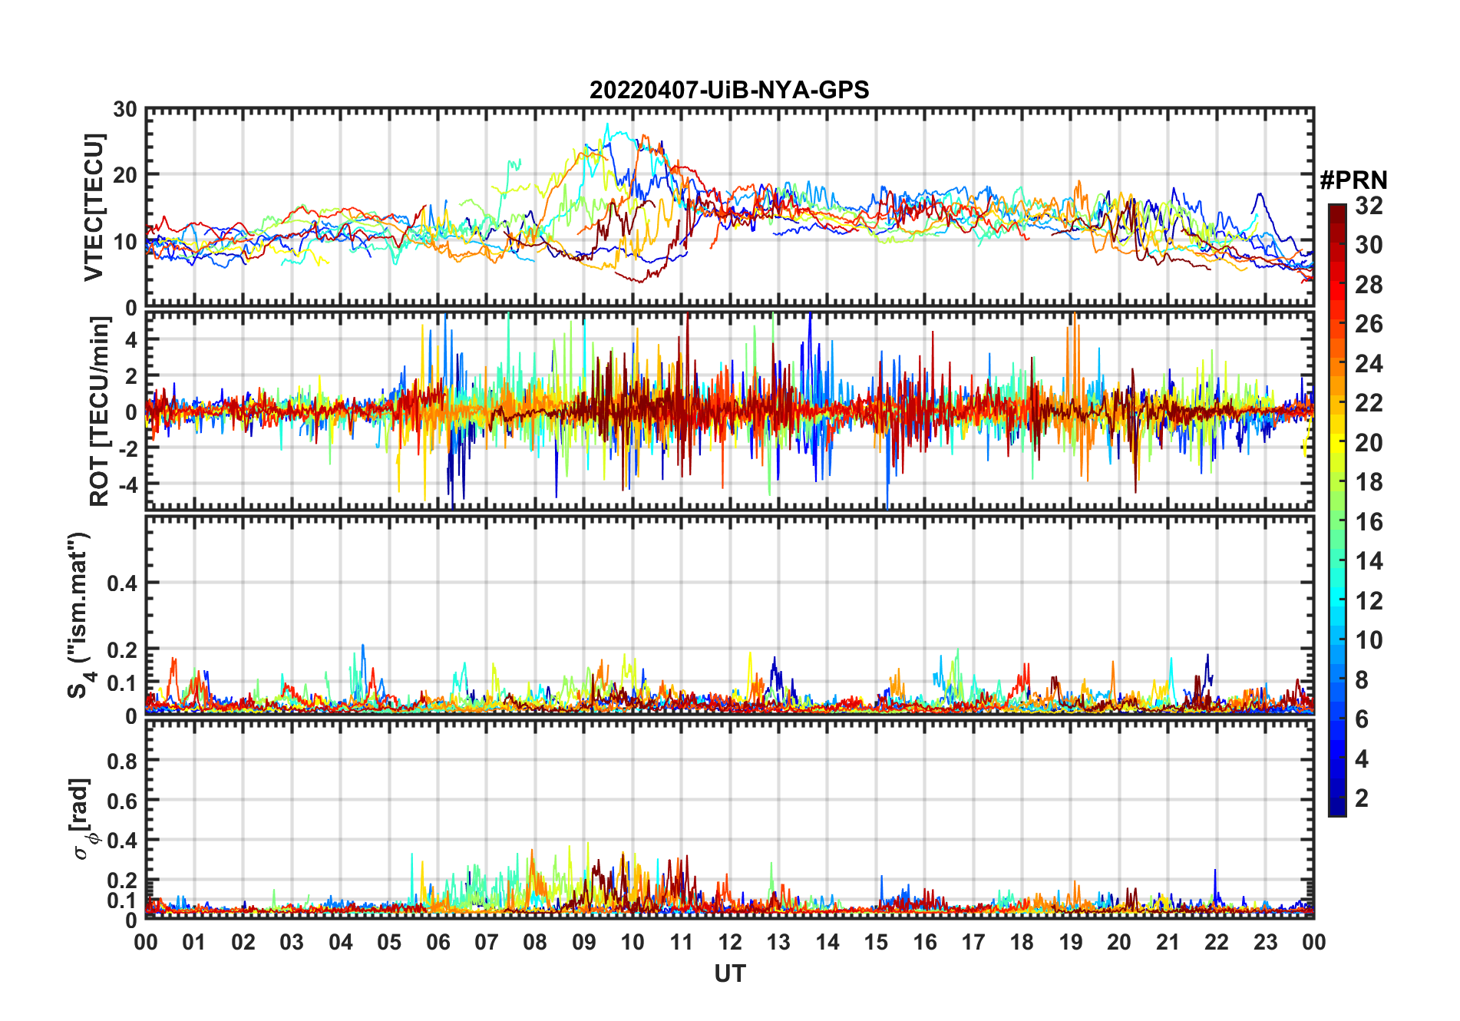Select the 26 label on the PRN colorbar

coord(1369,324)
